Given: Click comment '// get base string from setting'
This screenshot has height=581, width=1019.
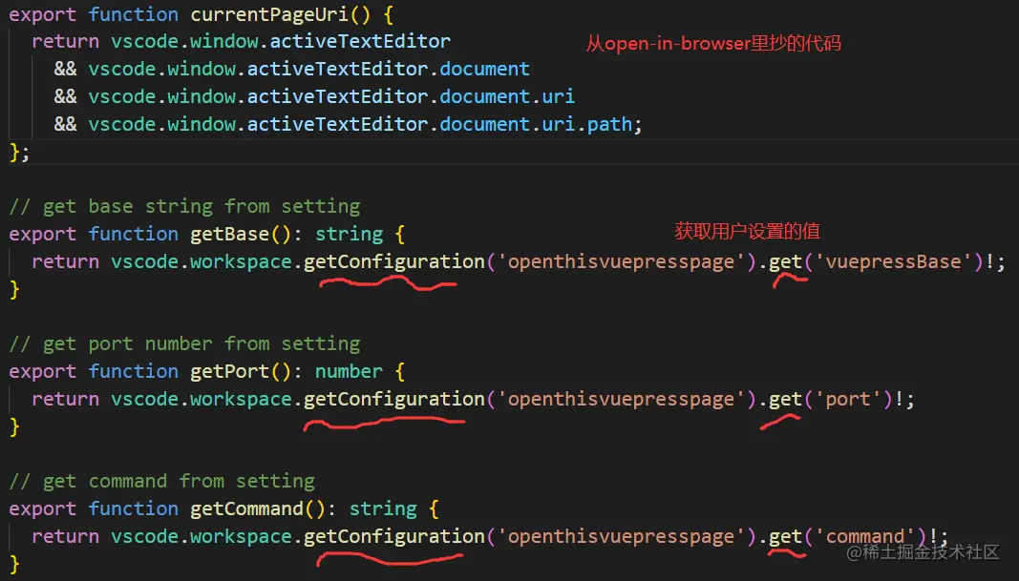Looking at the screenshot, I should [184, 206].
